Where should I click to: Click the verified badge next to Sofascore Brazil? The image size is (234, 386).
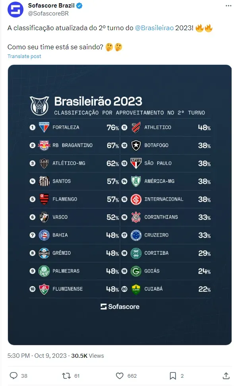tap(79, 6)
